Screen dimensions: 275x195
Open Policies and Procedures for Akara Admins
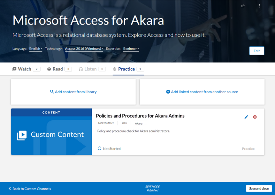140,116
